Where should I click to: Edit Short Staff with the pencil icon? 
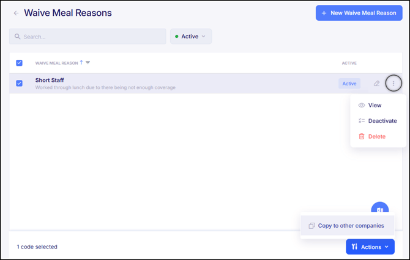click(376, 84)
